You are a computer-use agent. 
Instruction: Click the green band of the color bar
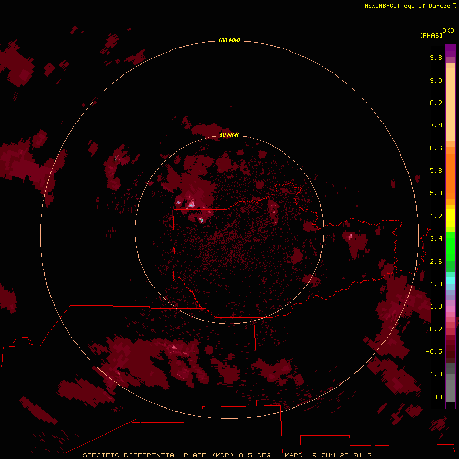pyautogui.click(x=450, y=252)
